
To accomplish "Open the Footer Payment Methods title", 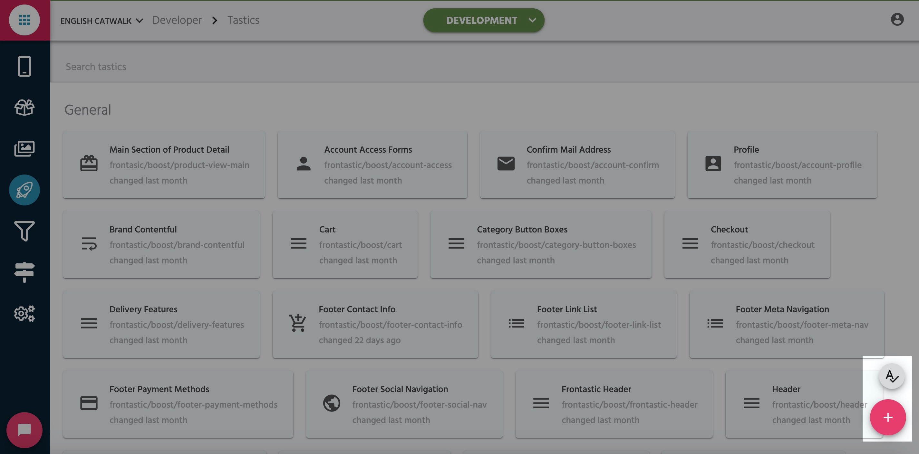I will point(159,389).
